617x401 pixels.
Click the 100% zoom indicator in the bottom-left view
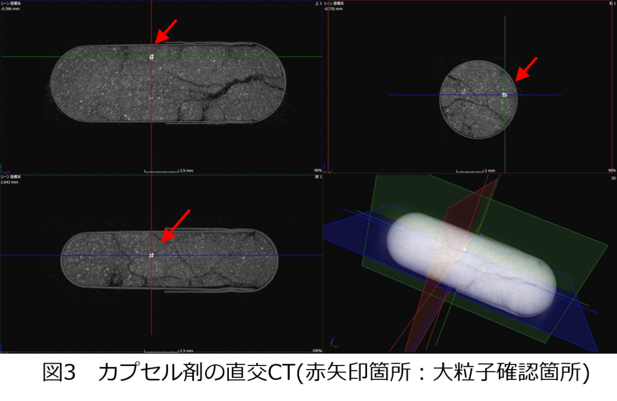click(316, 350)
